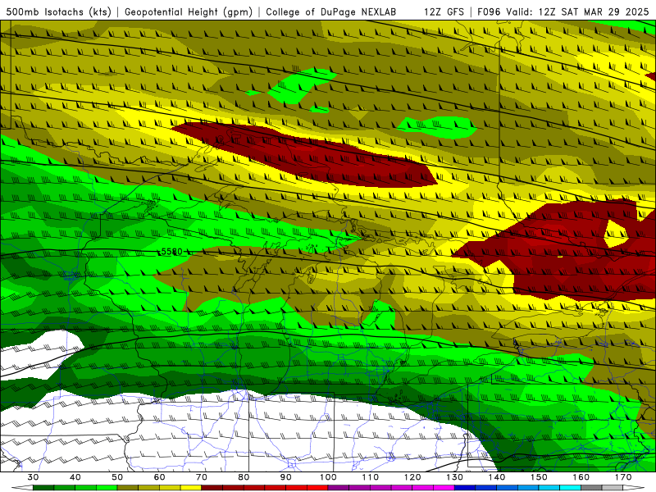
Task: Click the 'Geopotential Height (gpm)' title text
Action: coord(189,12)
